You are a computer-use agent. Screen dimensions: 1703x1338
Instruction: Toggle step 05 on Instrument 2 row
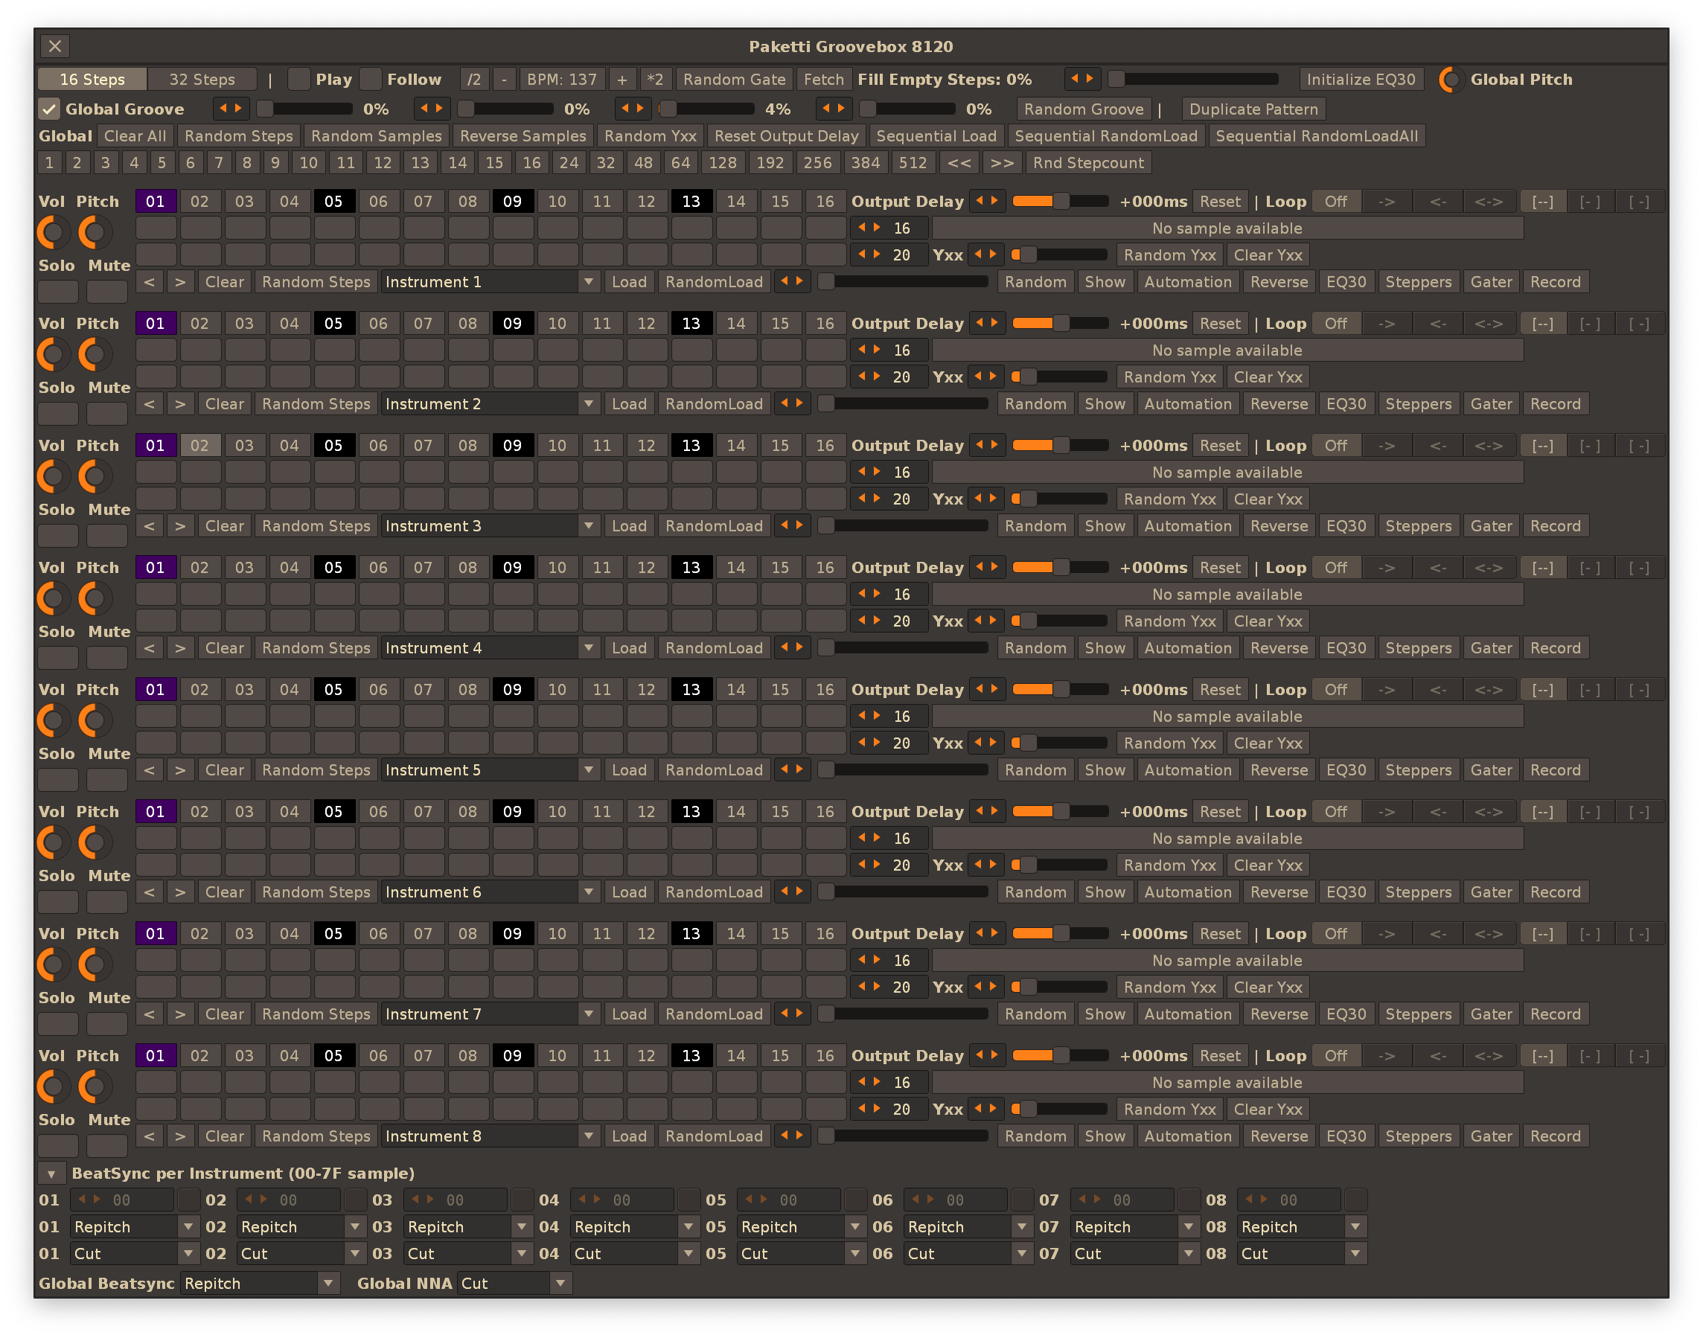334,350
